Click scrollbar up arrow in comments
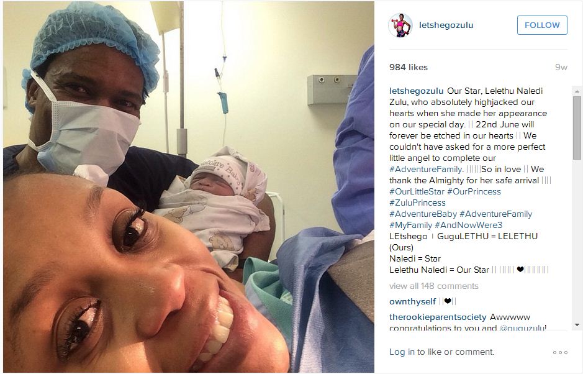 pyautogui.click(x=577, y=91)
